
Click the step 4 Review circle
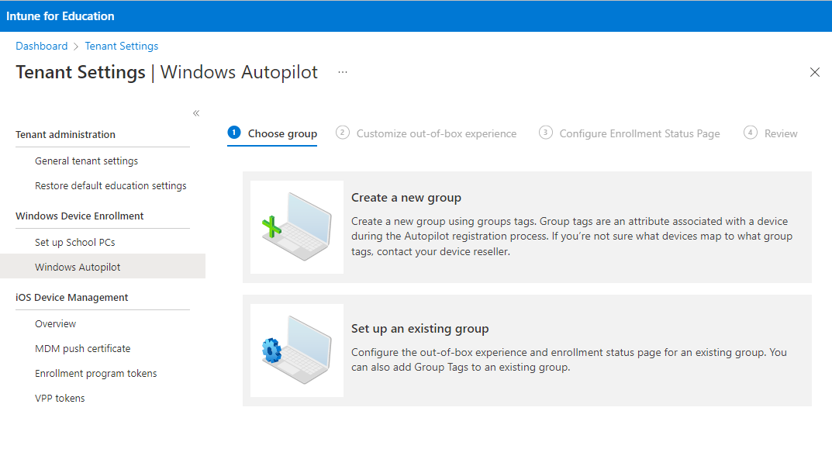coord(750,133)
